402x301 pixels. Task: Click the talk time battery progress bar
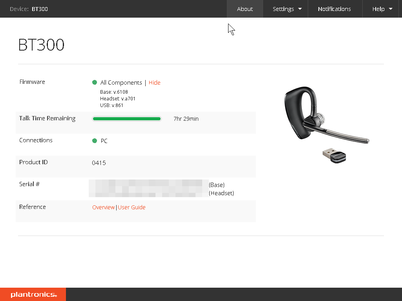coord(127,119)
